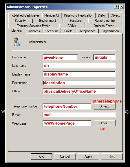Open Other web page URLs button
Screen dimensions: 130x167
click(105, 123)
